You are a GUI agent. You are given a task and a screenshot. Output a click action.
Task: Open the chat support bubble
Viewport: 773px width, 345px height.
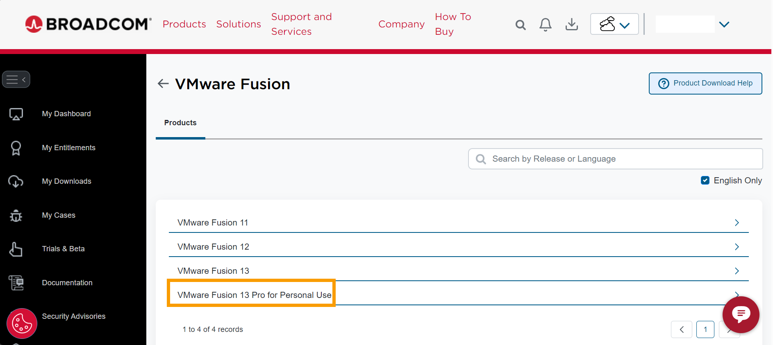pos(741,314)
